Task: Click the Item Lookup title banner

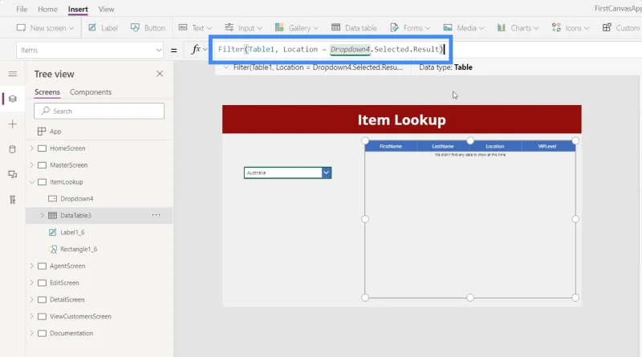Action: (x=402, y=120)
